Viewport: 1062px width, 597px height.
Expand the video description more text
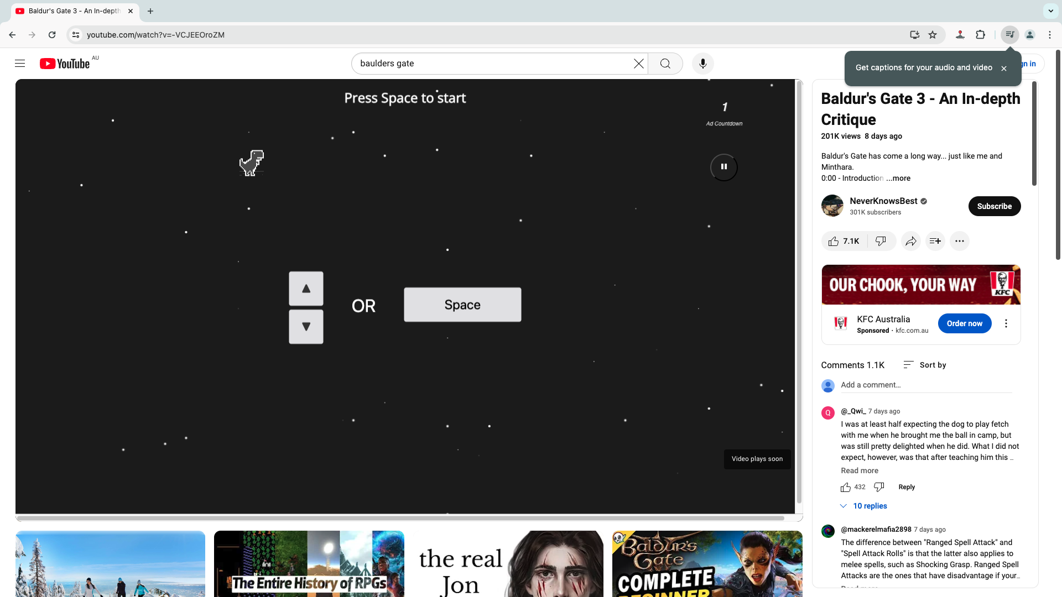click(x=899, y=178)
